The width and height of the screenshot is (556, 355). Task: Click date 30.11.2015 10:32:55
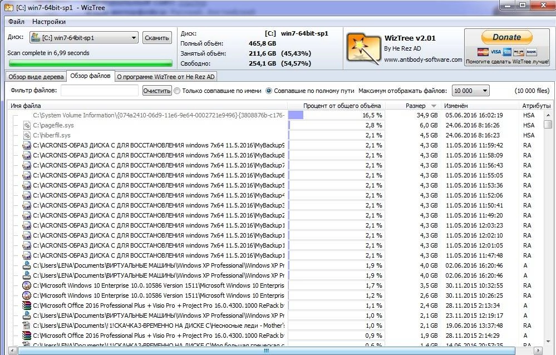[474, 285]
